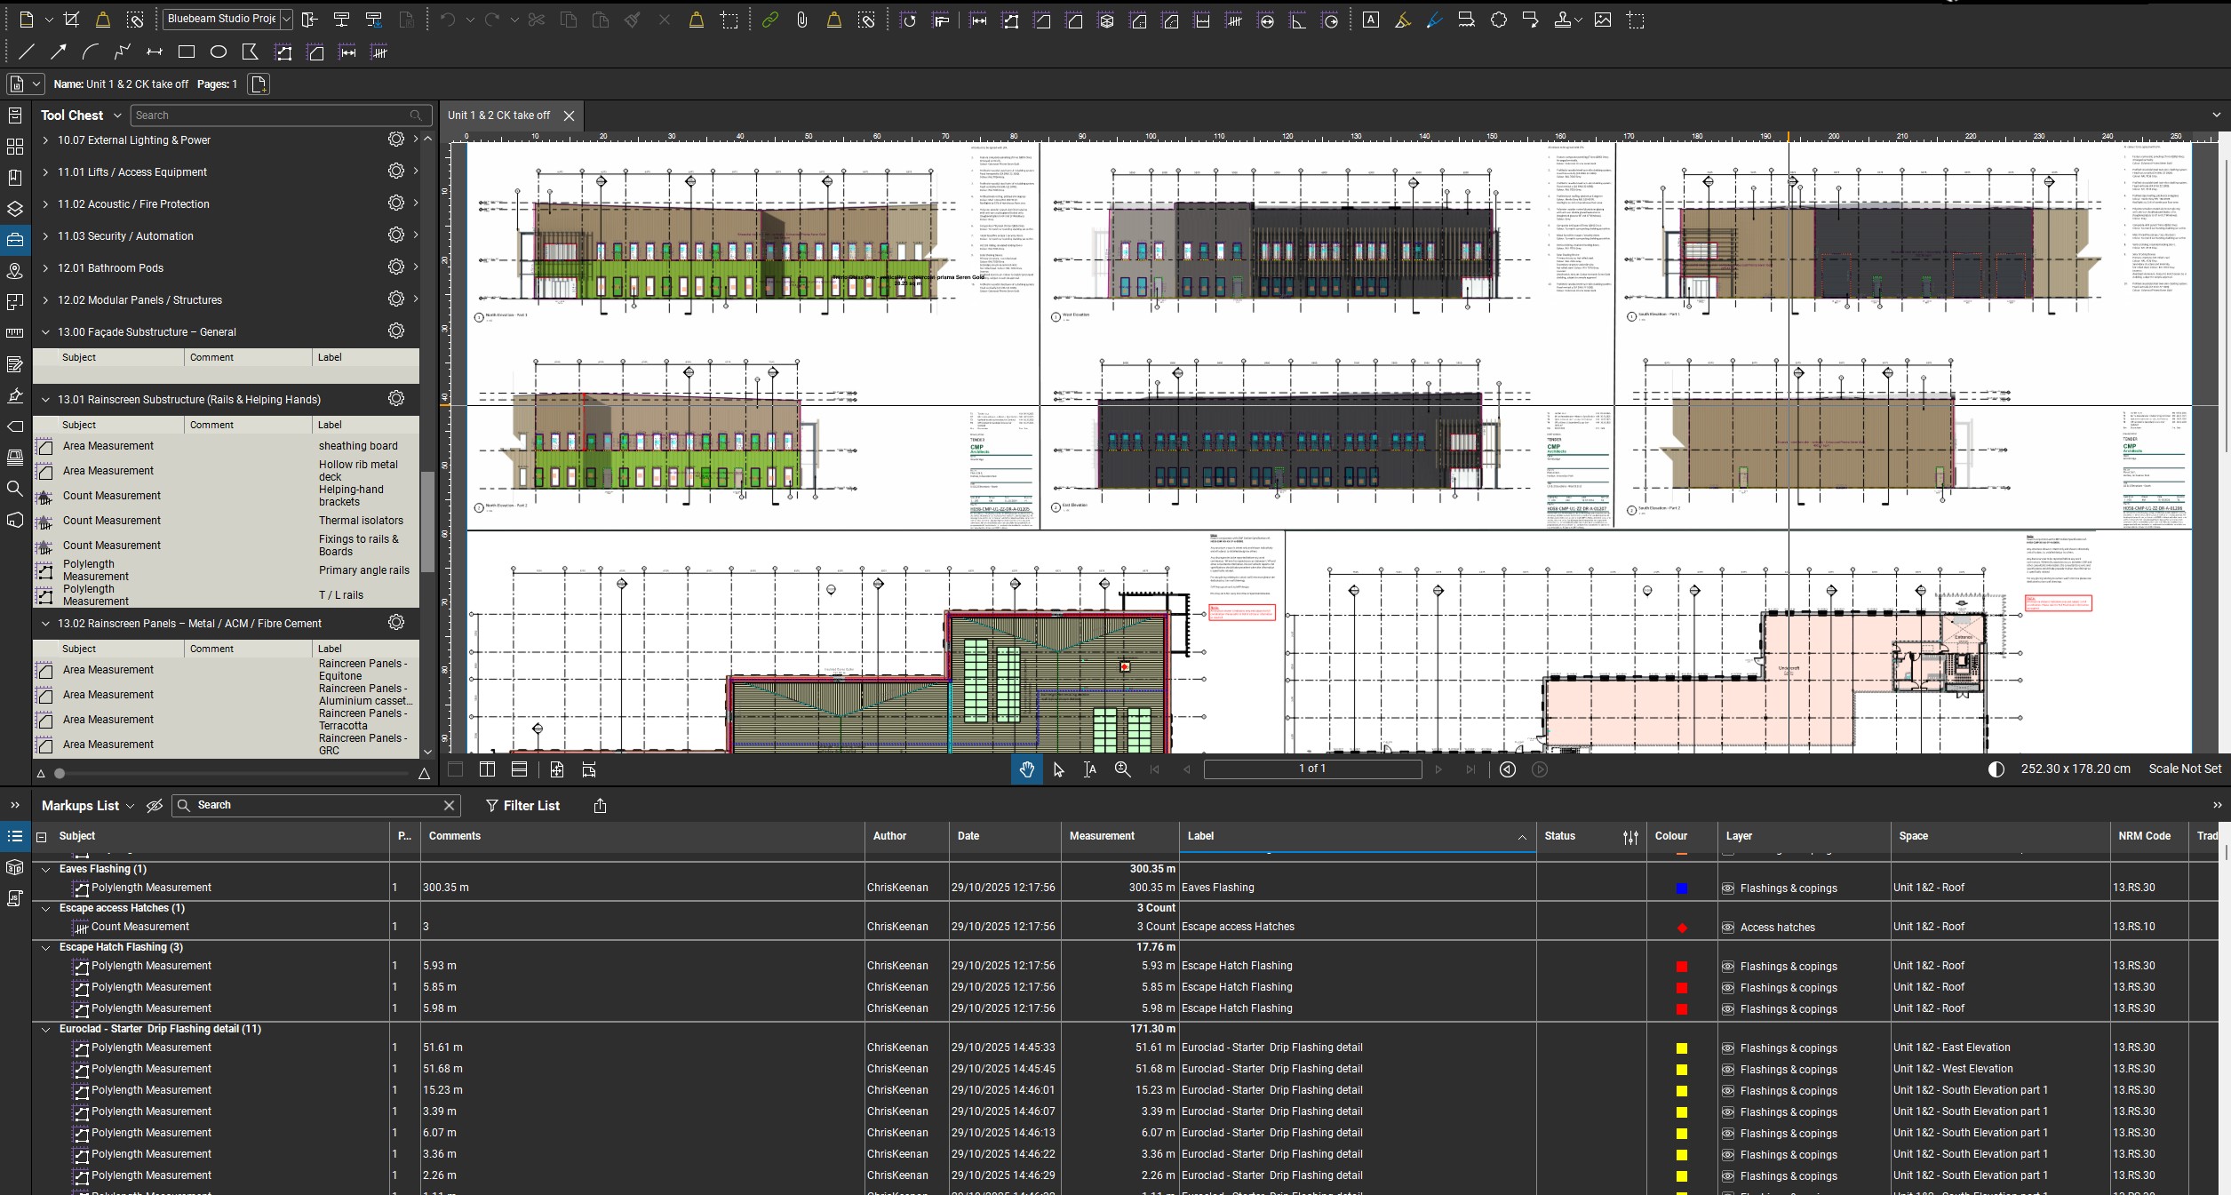Choose the Select arrow tool

click(x=1058, y=769)
